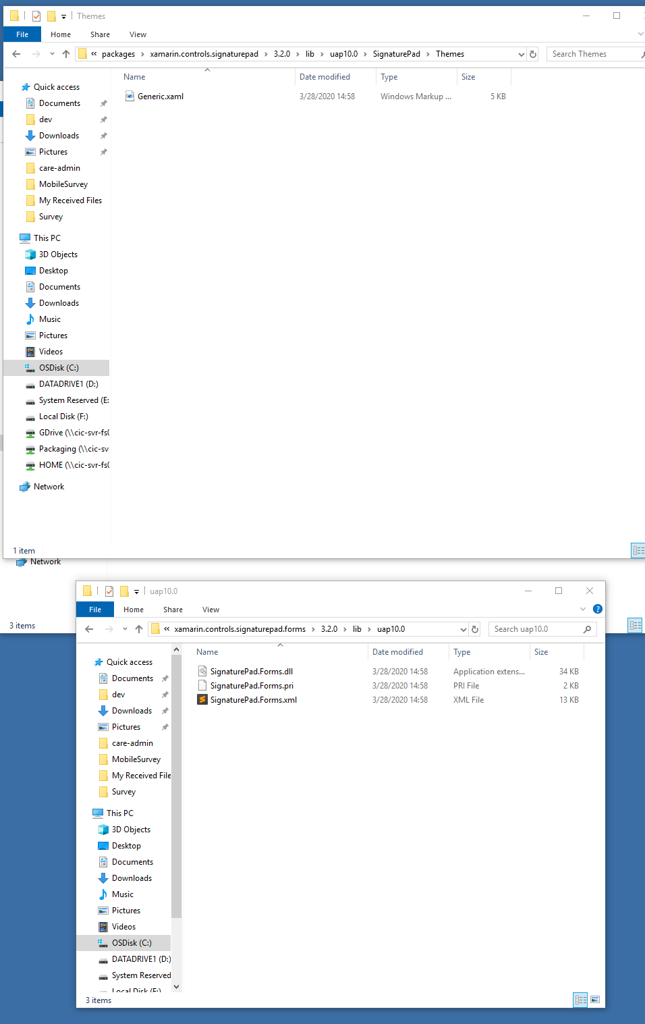The image size is (645, 1024).
Task: Go up one level in uap10.0 window
Action: 139,629
